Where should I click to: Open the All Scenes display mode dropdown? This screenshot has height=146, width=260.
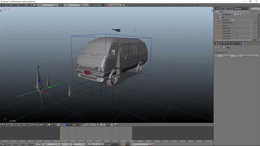click(x=241, y=8)
